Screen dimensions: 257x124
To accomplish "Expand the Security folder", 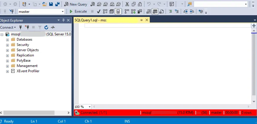I will tap(7, 45).
